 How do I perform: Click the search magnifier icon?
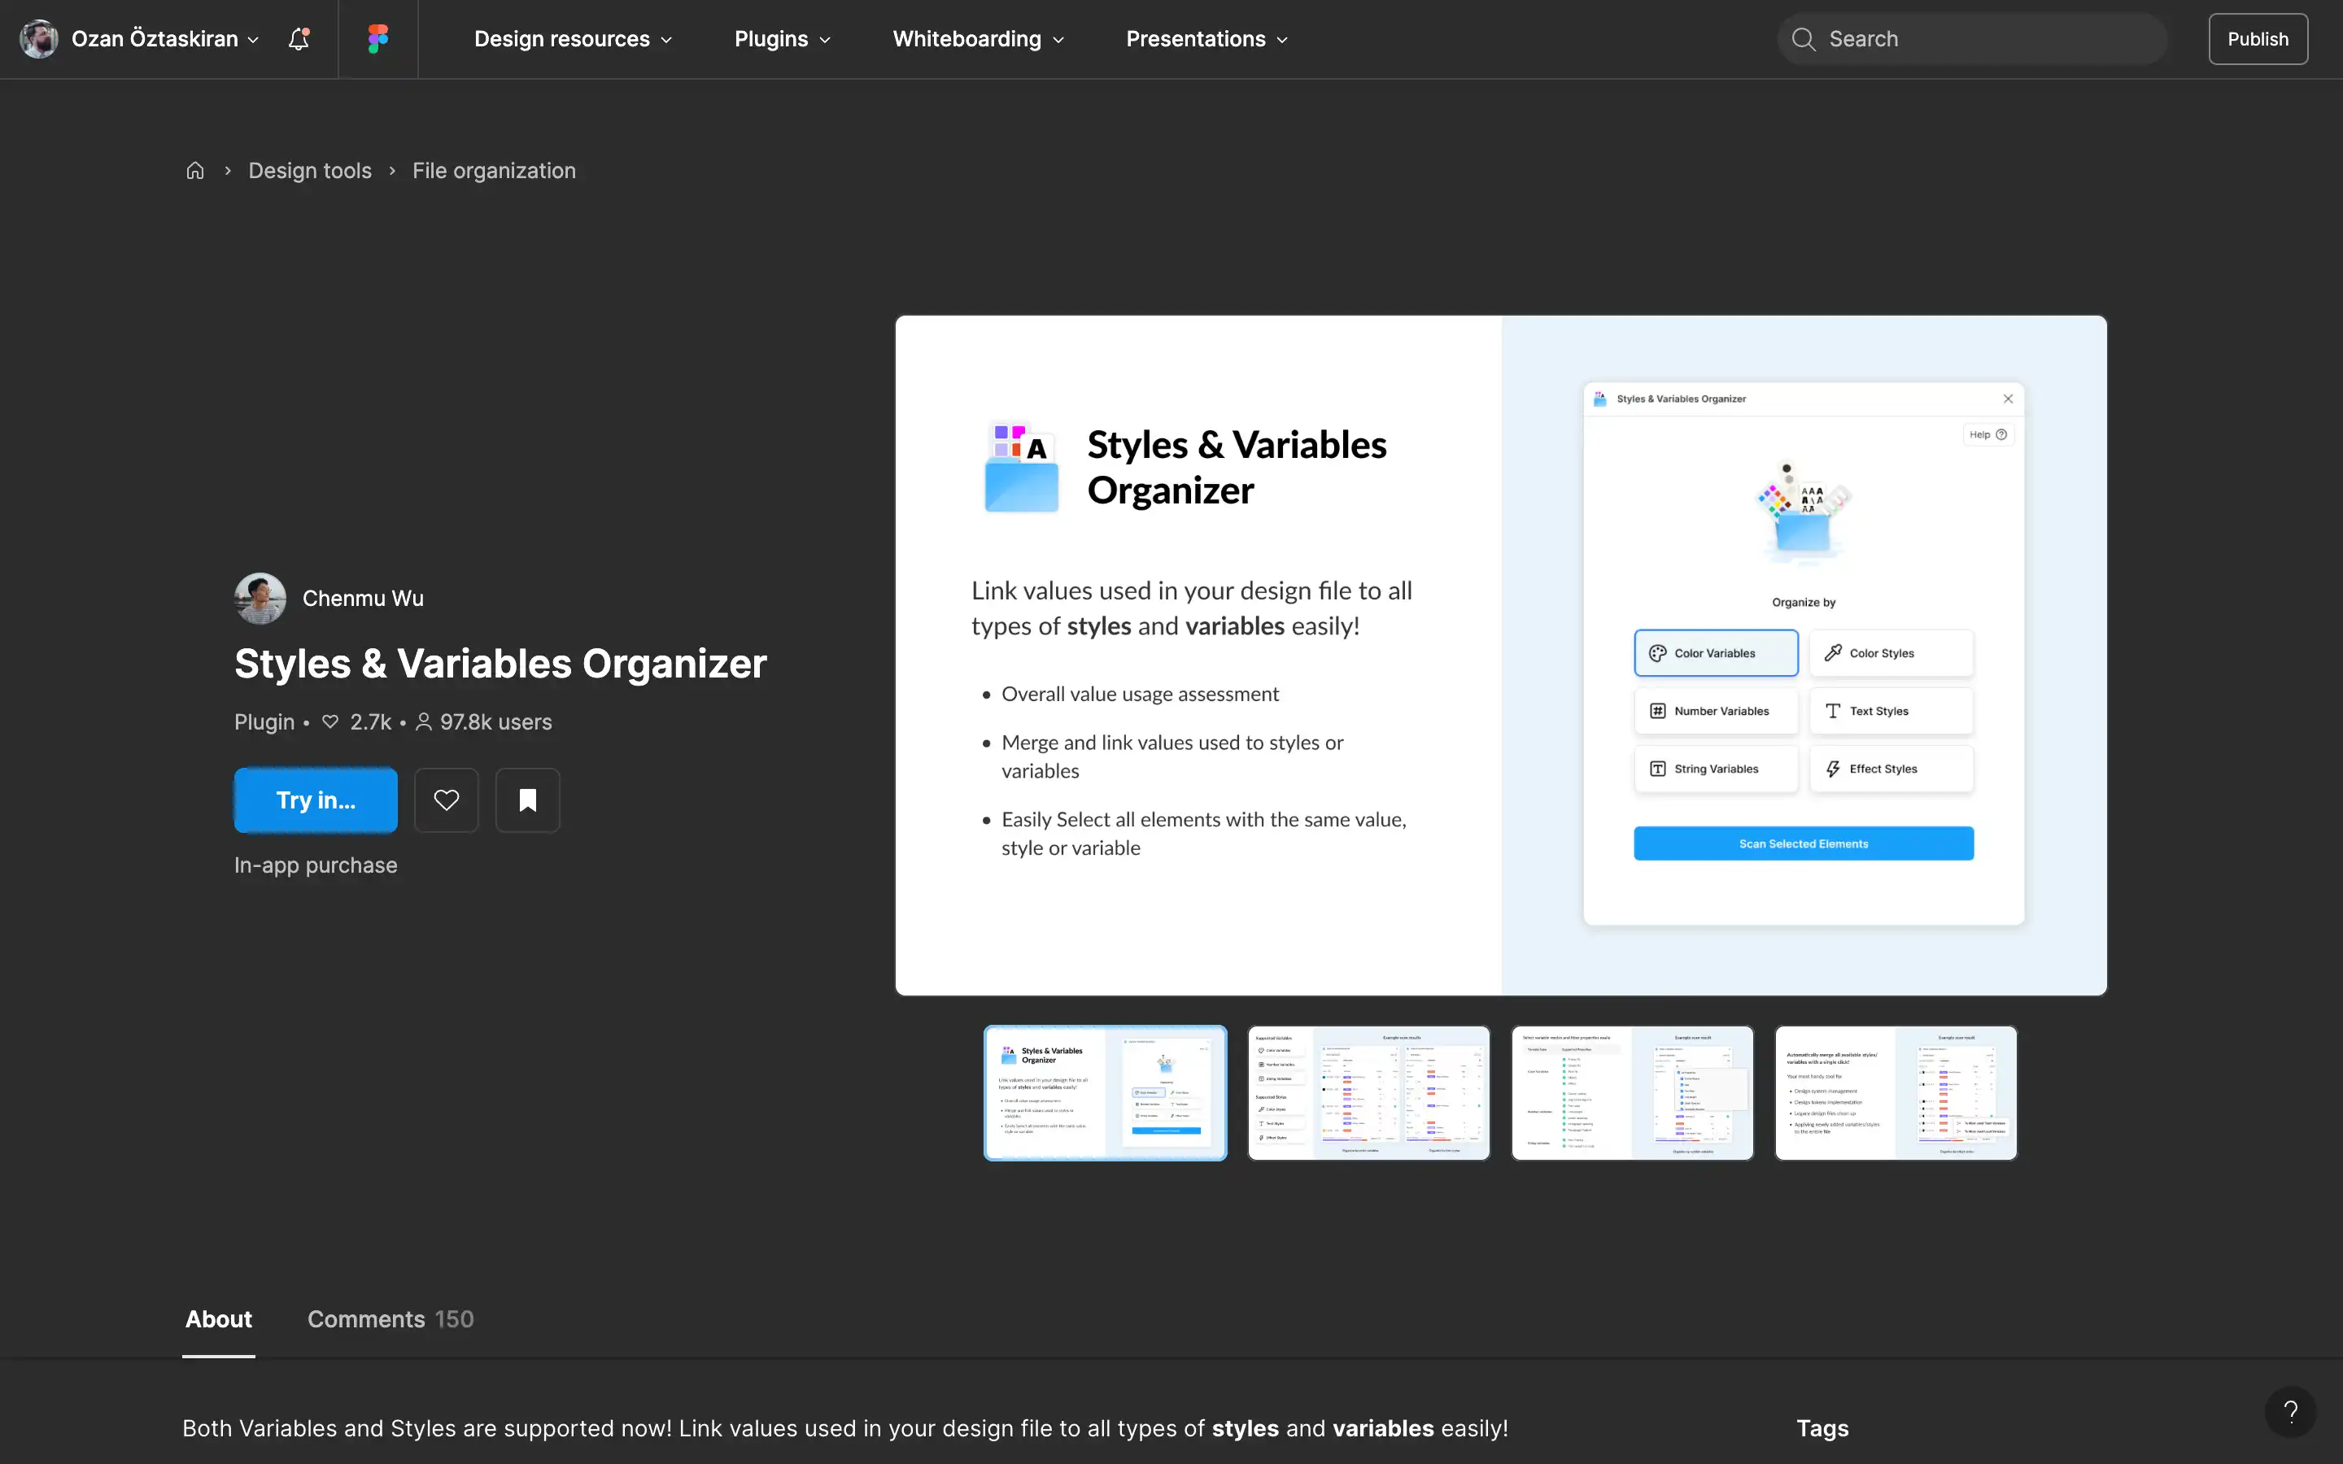[1803, 39]
